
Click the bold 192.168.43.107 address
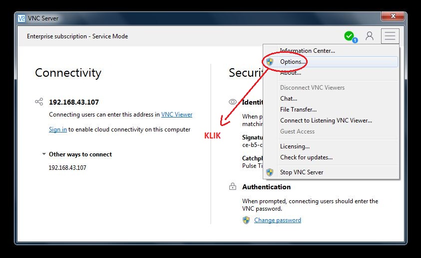click(74, 102)
